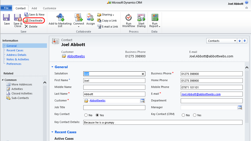Screen dimensions: 251x141
Task: Open the Sharing dropdown
Action: pos(106,15)
